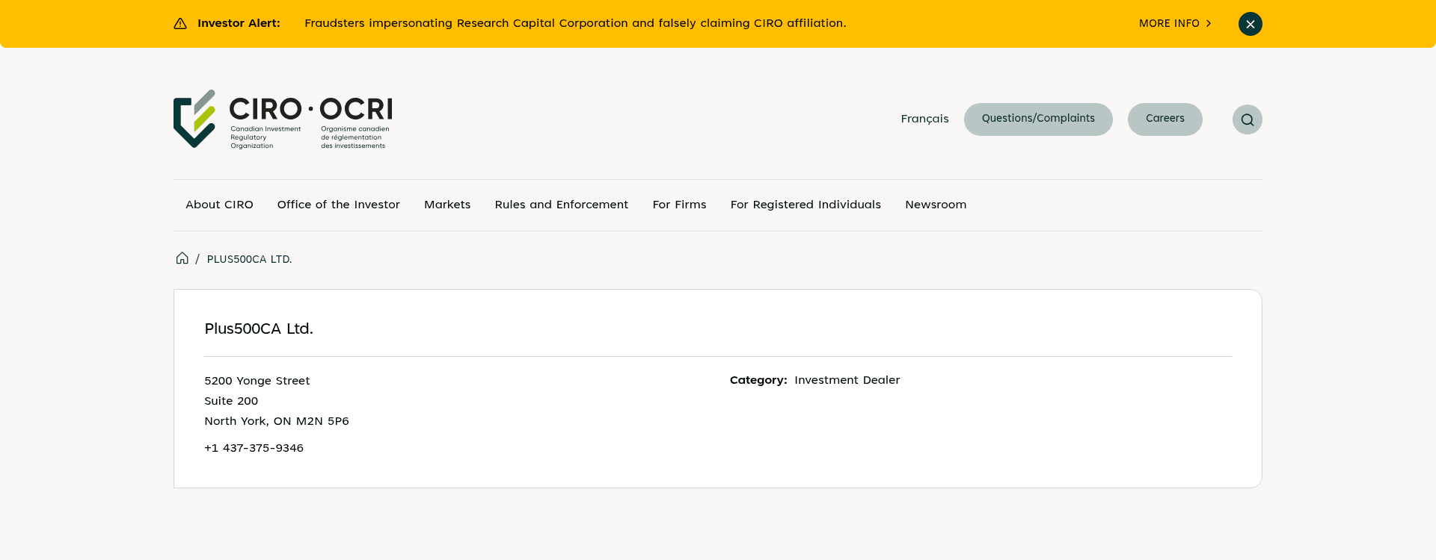
Task: Click the Investor Alert fraud warning message
Action: 575,23
